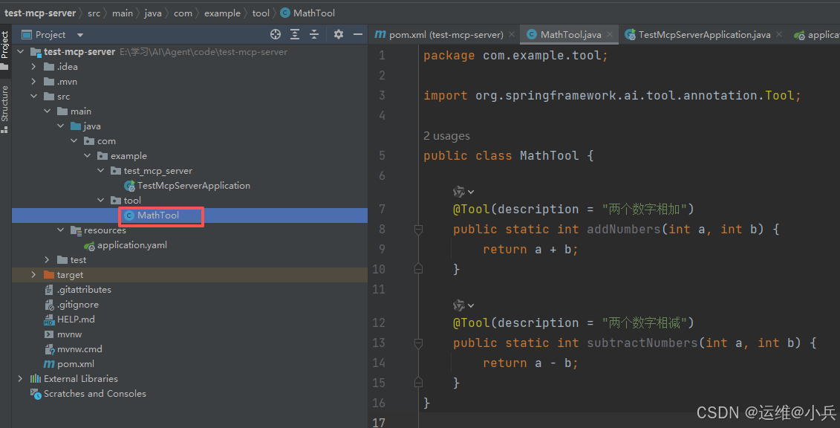Click the Select Opened File target icon

[x=276, y=34]
